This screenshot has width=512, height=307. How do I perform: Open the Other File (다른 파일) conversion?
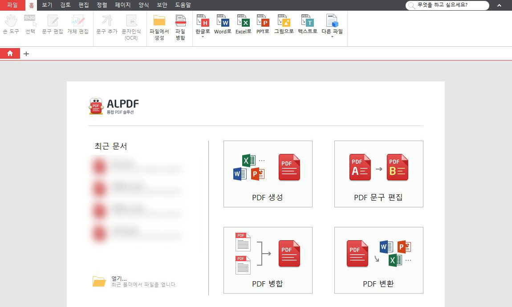point(332,24)
